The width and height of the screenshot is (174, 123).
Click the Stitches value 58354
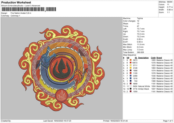coord(170,2)
